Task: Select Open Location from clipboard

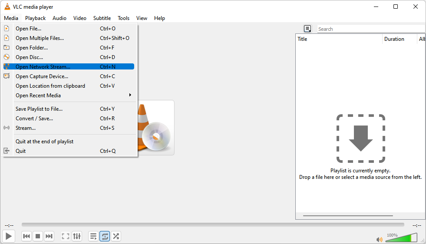Action: point(69,86)
